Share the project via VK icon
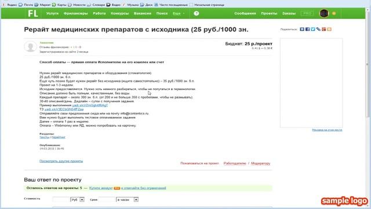 tap(302, 29)
